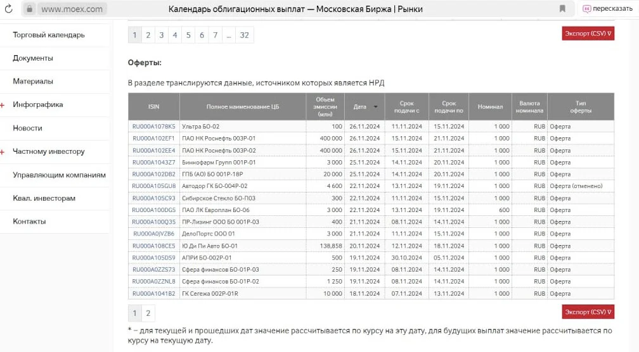Open Управляющим компаниям sidebar item
Screen dimensions: 639x352
point(59,175)
